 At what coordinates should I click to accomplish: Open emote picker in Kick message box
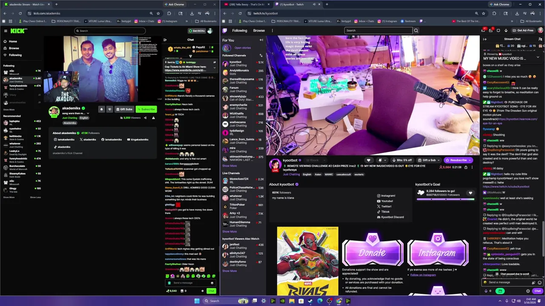(212, 283)
